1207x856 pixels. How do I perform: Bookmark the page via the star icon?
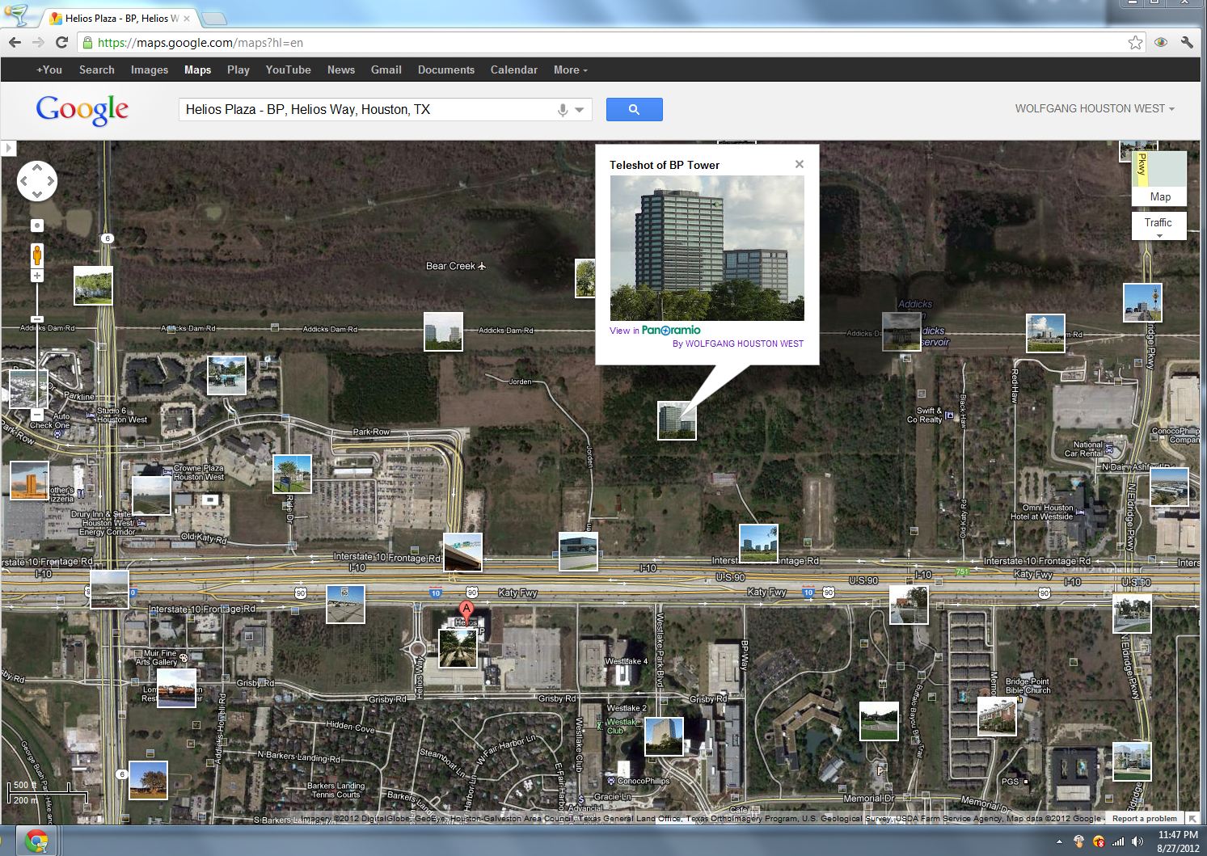(x=1135, y=43)
